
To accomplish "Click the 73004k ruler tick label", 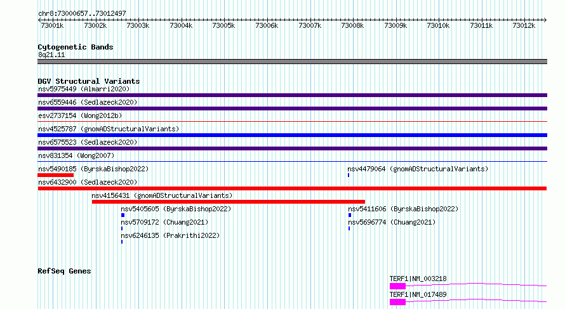I will [x=181, y=26].
